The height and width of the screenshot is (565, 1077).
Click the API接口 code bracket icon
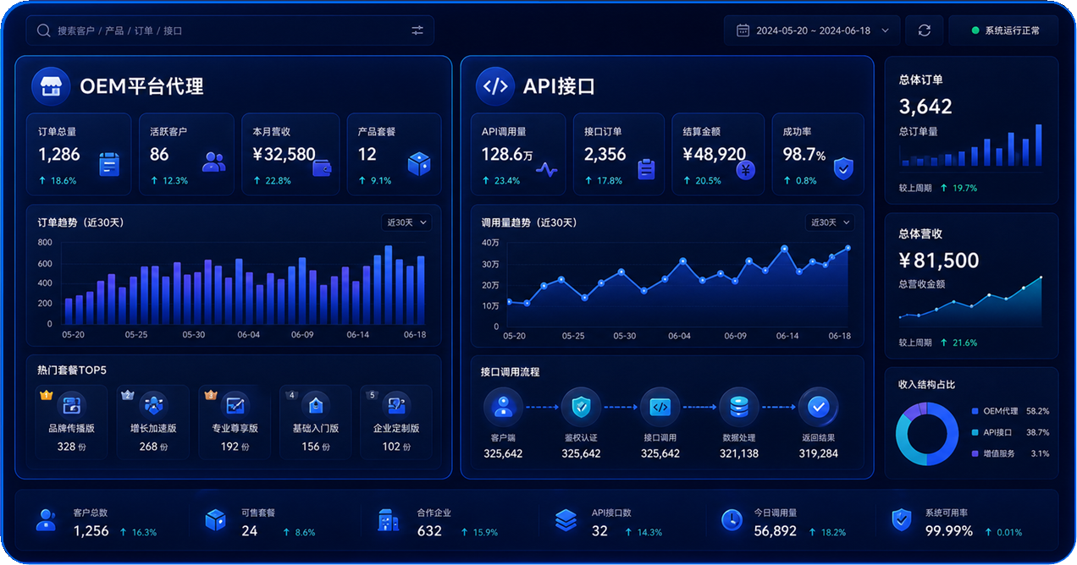[x=495, y=85]
